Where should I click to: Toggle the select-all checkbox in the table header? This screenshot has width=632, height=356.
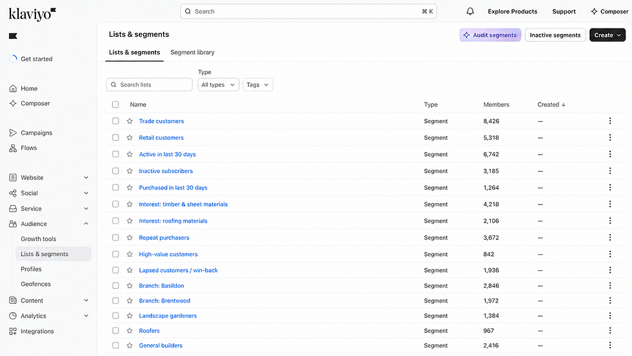pos(115,104)
